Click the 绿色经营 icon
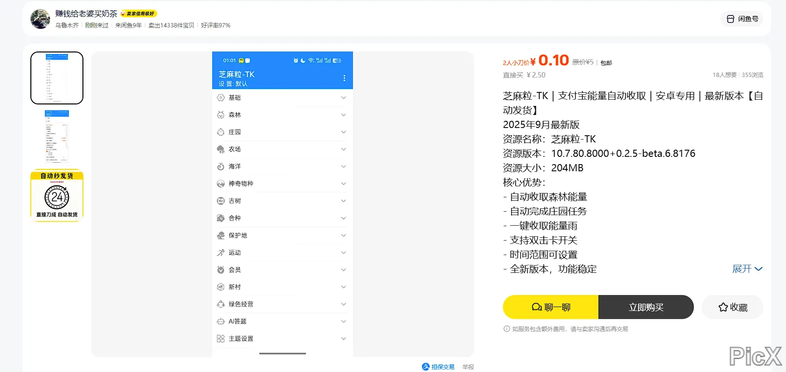Image resolution: width=786 pixels, height=372 pixels. coord(221,304)
